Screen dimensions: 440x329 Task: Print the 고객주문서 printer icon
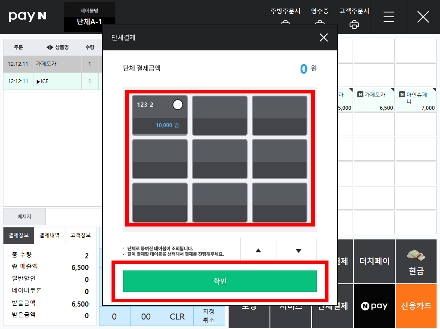[354, 25]
